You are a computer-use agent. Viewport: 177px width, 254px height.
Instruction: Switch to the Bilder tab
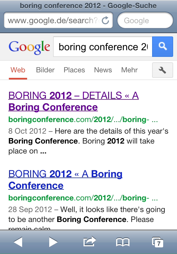pyautogui.click(x=45, y=70)
